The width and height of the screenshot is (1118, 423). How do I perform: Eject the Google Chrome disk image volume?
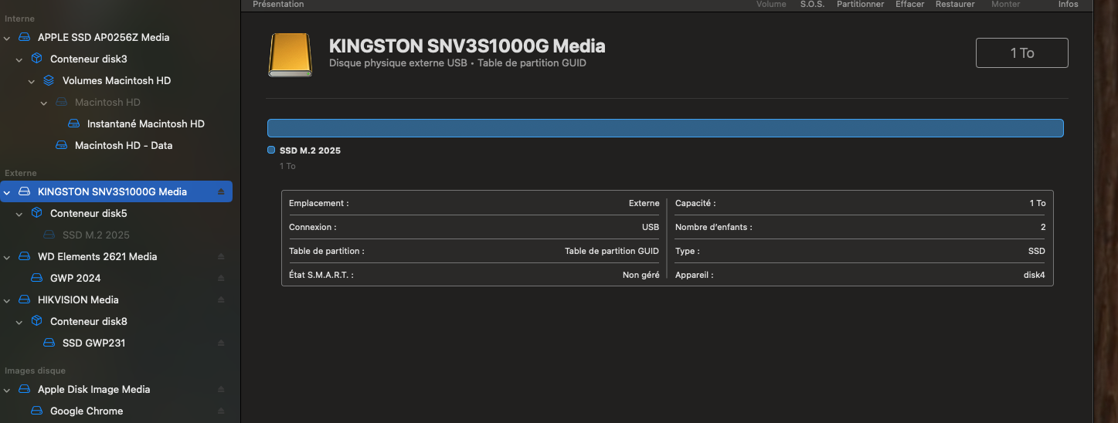[221, 411]
